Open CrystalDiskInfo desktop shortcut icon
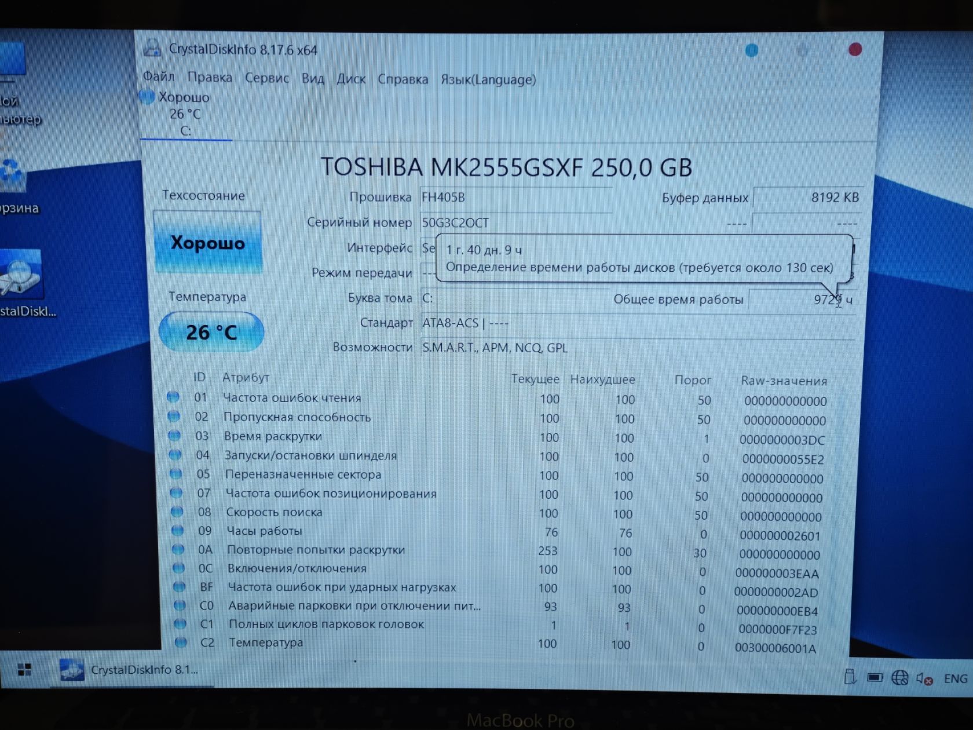Image resolution: width=973 pixels, height=730 pixels. (x=20, y=273)
